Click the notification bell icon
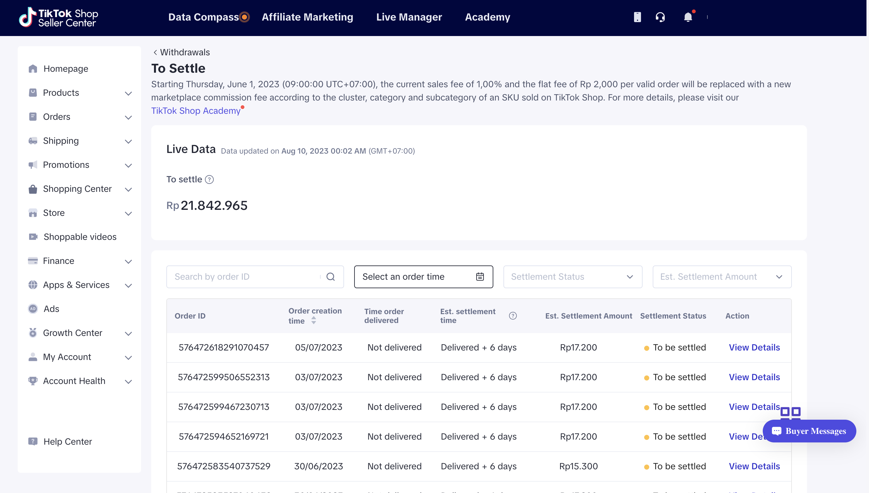 tap(688, 17)
